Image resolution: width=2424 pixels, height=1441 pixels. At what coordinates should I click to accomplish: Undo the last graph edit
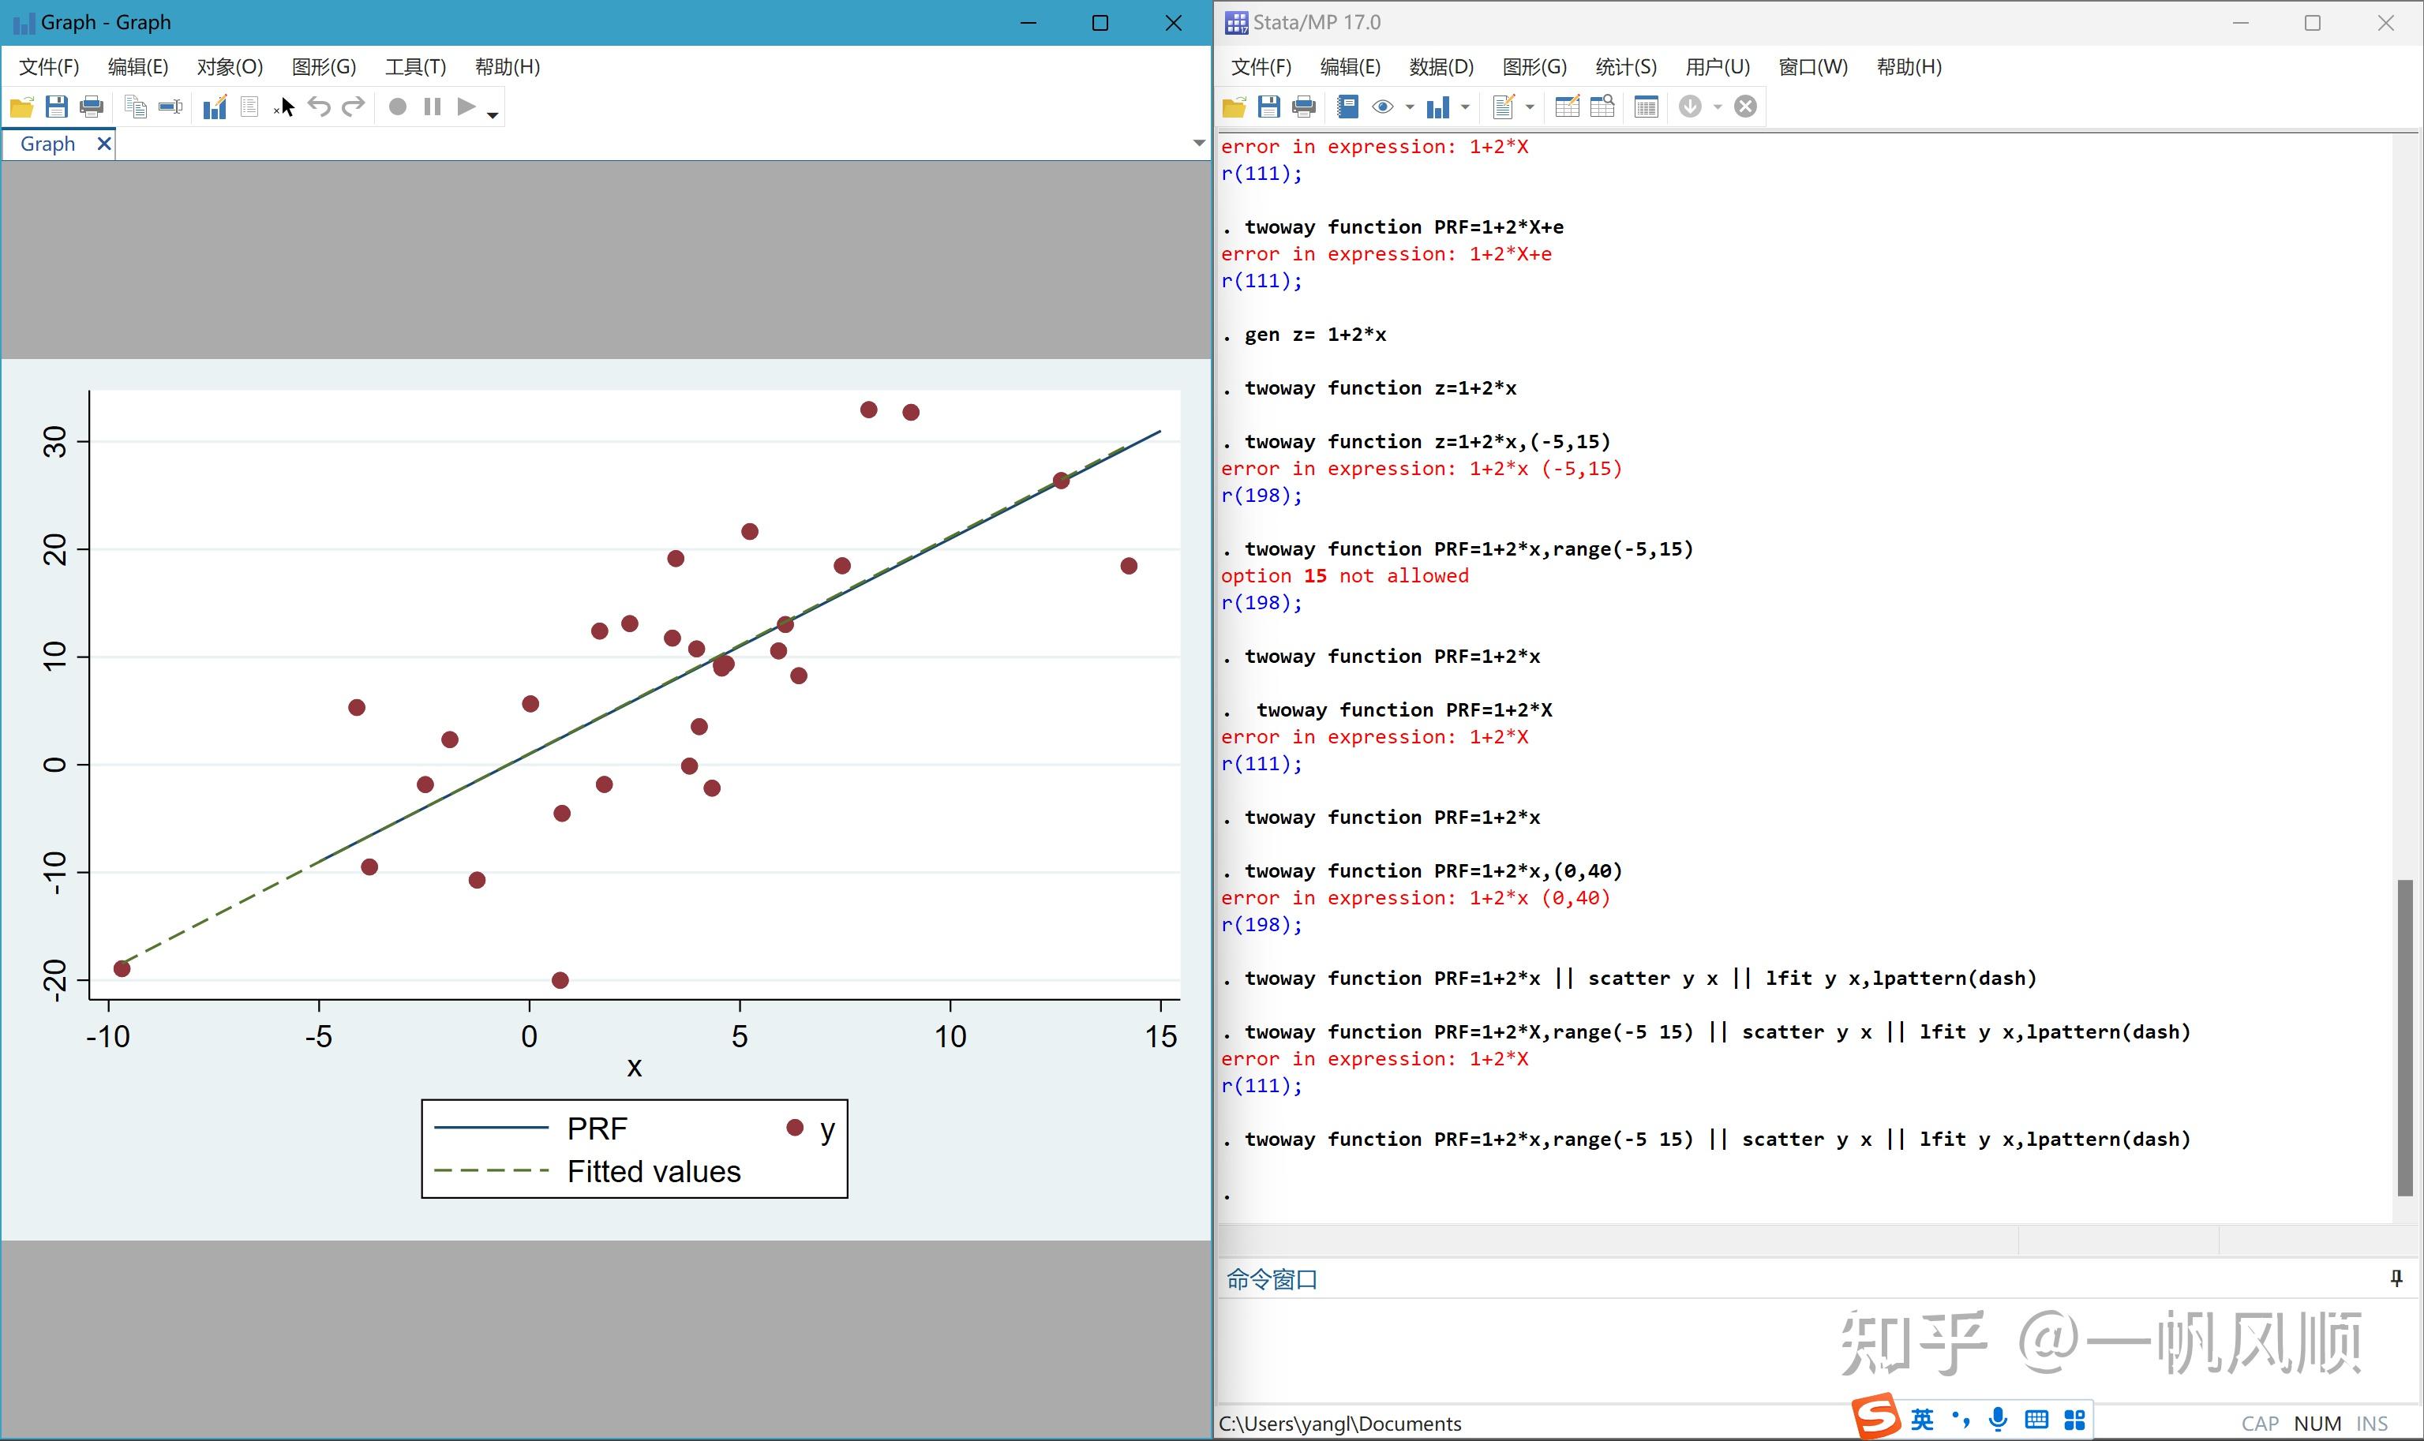click(319, 107)
